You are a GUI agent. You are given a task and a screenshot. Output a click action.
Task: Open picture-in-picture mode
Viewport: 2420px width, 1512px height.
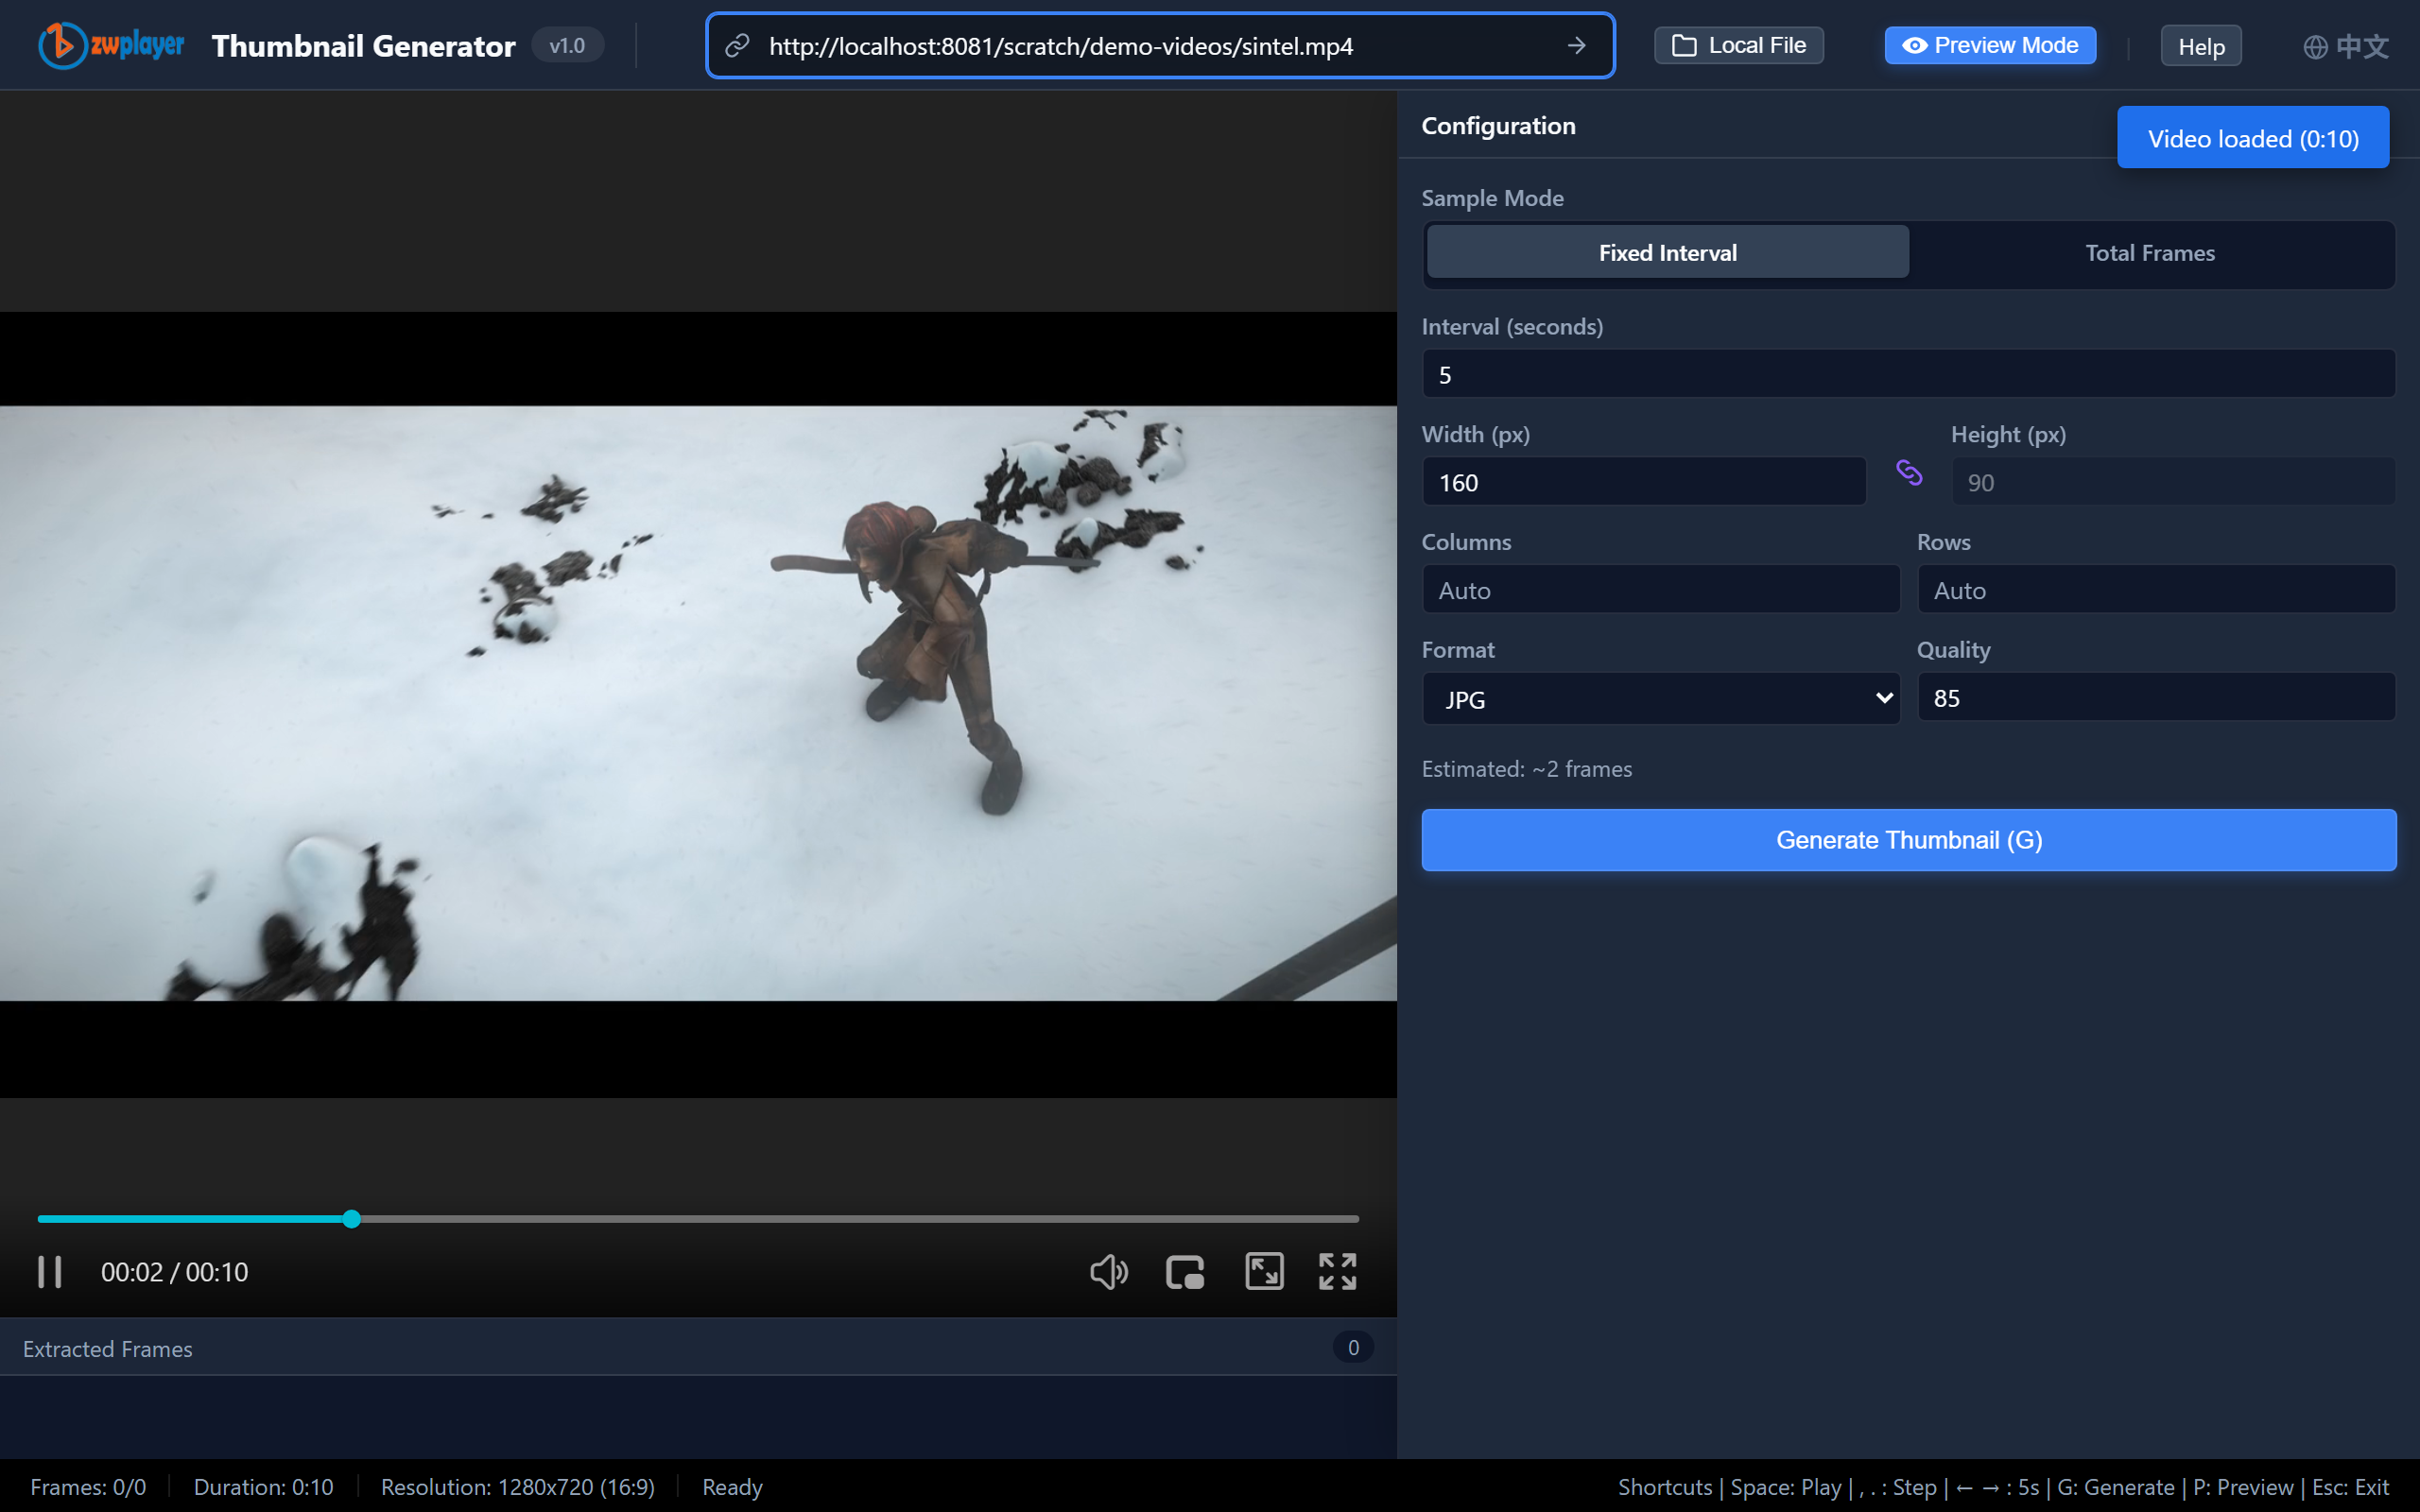tap(1185, 1272)
